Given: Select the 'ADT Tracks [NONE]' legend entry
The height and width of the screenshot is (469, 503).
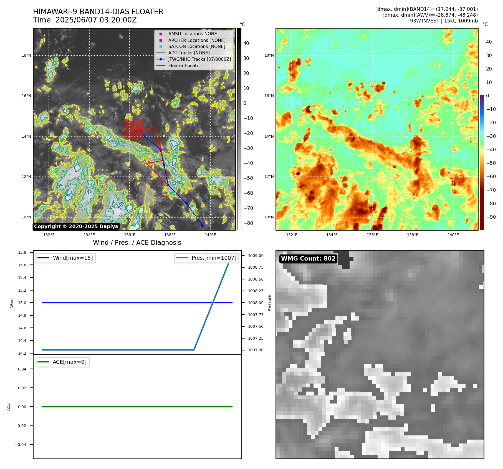Looking at the screenshot, I should click(189, 53).
